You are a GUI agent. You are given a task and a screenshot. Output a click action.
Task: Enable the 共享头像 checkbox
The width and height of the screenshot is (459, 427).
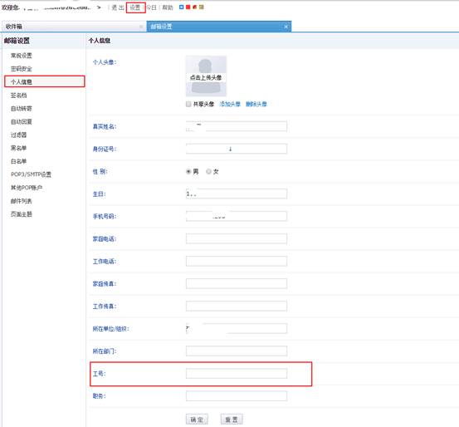[188, 104]
